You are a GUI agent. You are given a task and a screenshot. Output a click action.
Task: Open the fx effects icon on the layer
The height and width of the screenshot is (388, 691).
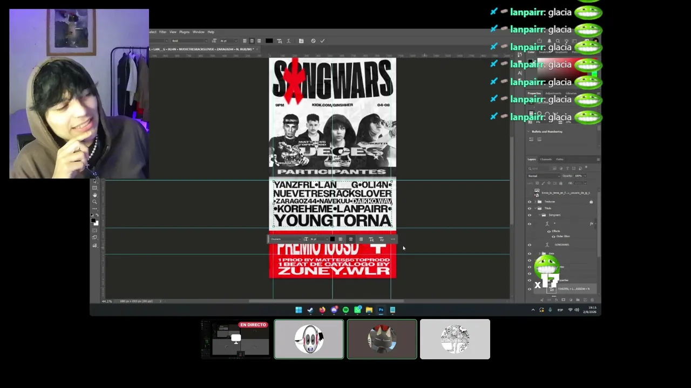tap(592, 224)
